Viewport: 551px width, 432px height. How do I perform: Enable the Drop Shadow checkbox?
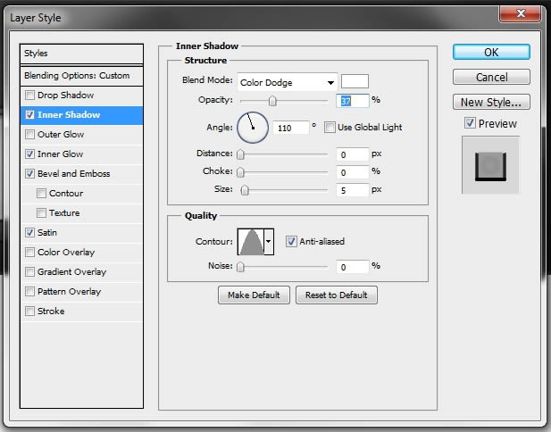[x=29, y=96]
